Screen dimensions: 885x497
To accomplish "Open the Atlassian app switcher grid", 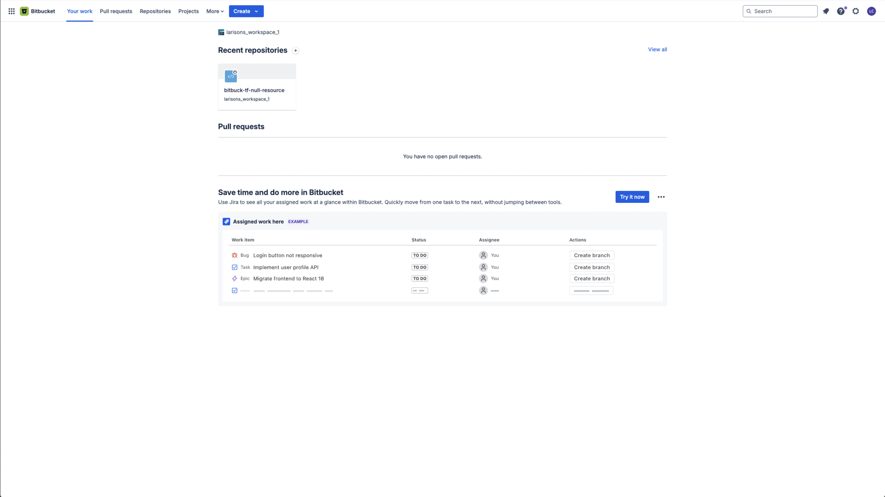I will [12, 11].
